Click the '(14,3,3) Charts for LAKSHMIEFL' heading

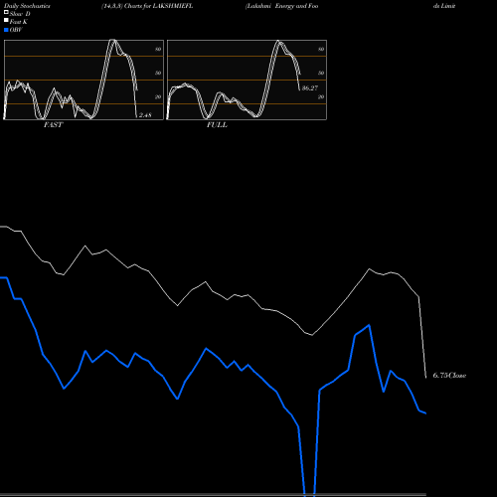(x=147, y=6)
